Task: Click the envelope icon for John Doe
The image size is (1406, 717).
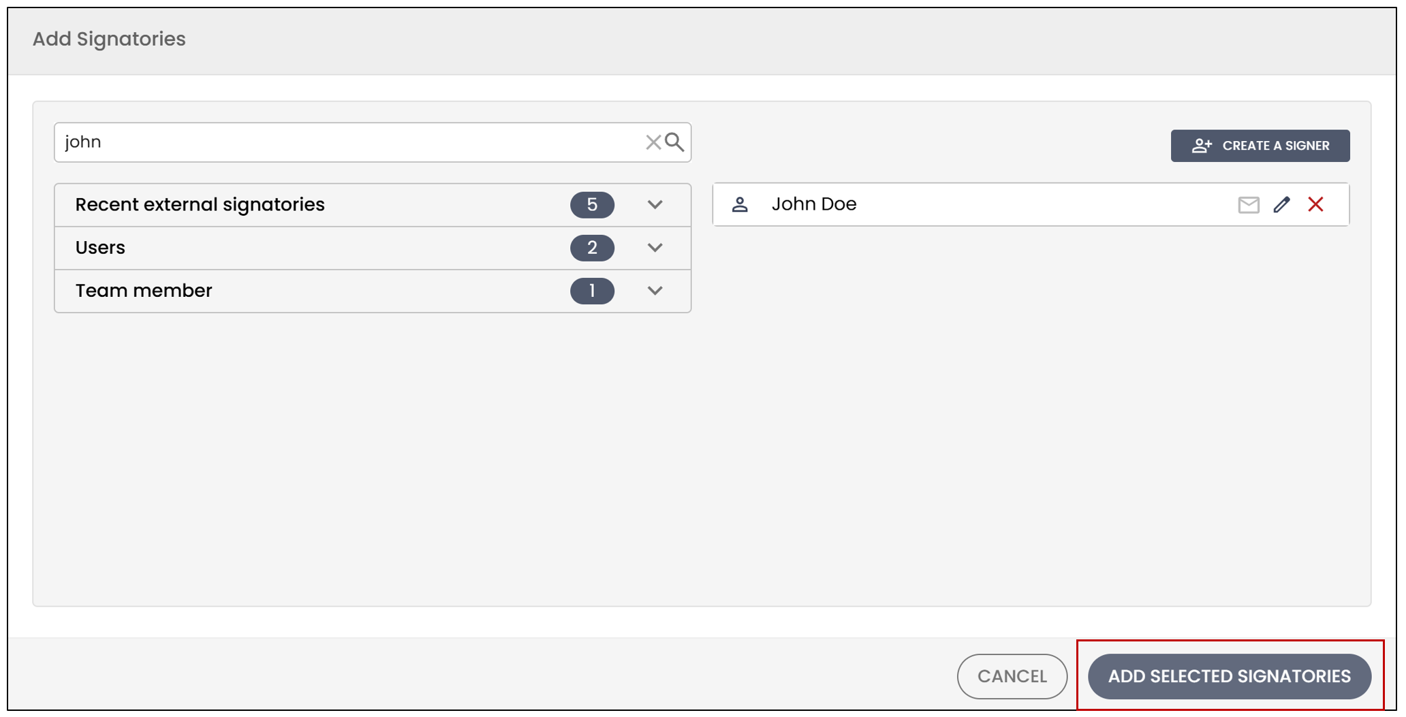Action: click(x=1248, y=205)
